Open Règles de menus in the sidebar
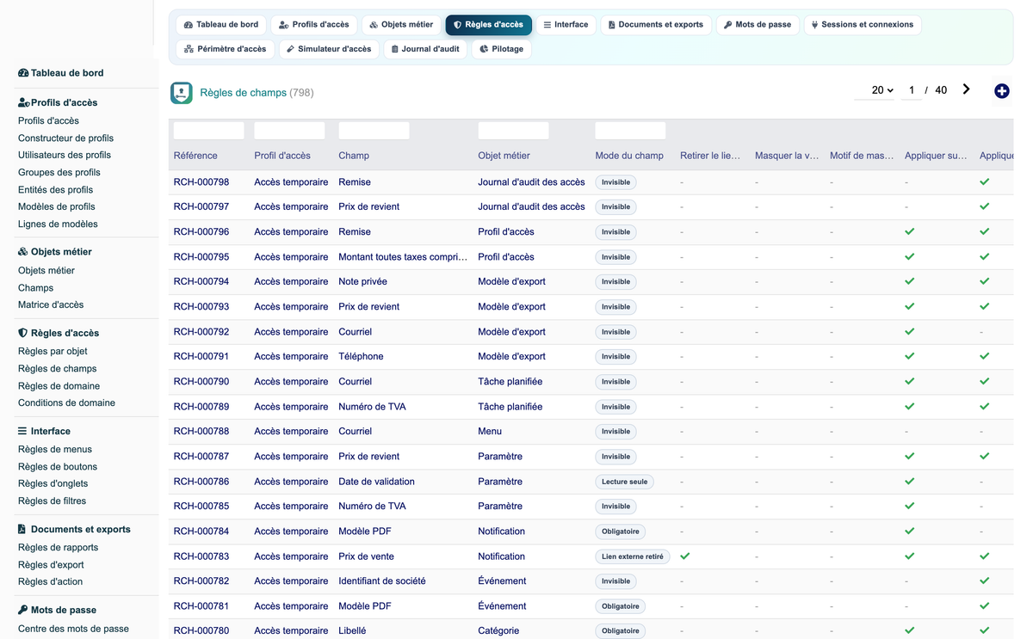 [55, 449]
